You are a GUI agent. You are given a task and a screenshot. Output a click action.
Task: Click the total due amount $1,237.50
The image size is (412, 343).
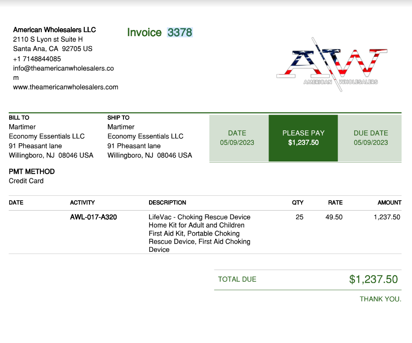pos(373,280)
